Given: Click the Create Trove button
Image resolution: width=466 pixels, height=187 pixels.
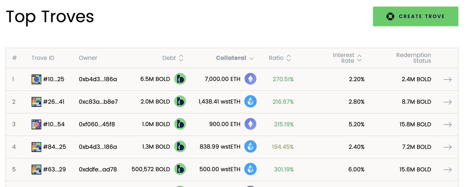Looking at the screenshot, I should [416, 16].
